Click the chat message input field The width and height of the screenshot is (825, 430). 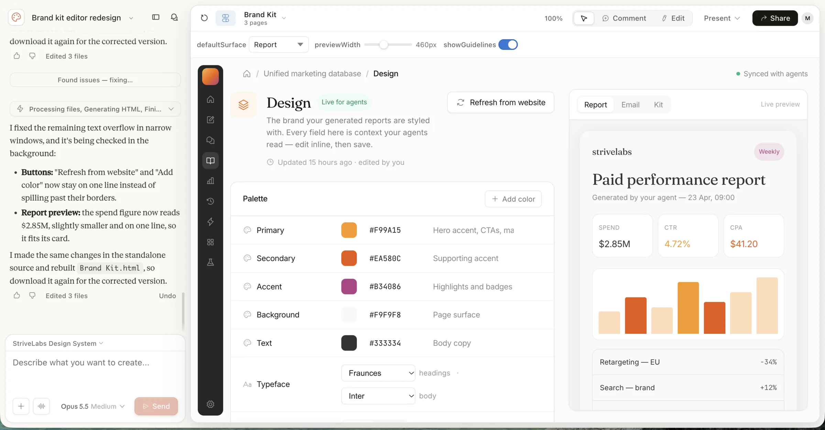click(95, 373)
